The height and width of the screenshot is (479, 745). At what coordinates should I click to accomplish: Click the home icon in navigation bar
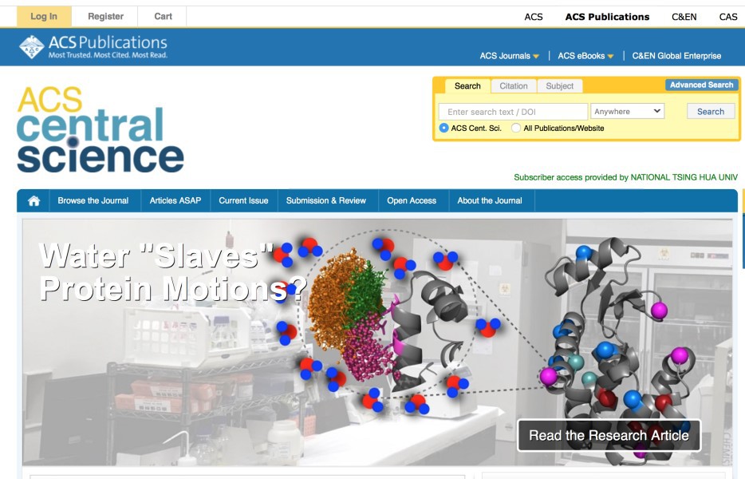pos(34,200)
